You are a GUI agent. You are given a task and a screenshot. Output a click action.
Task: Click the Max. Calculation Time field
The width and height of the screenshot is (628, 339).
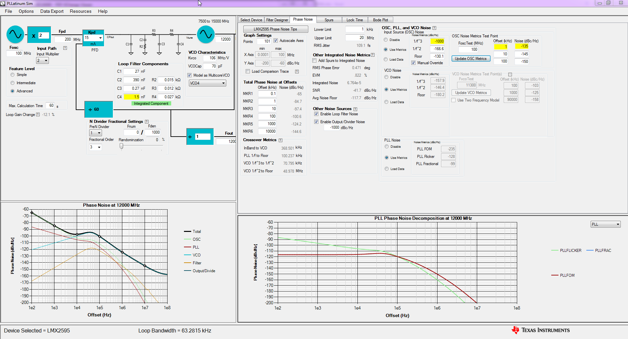click(50, 105)
